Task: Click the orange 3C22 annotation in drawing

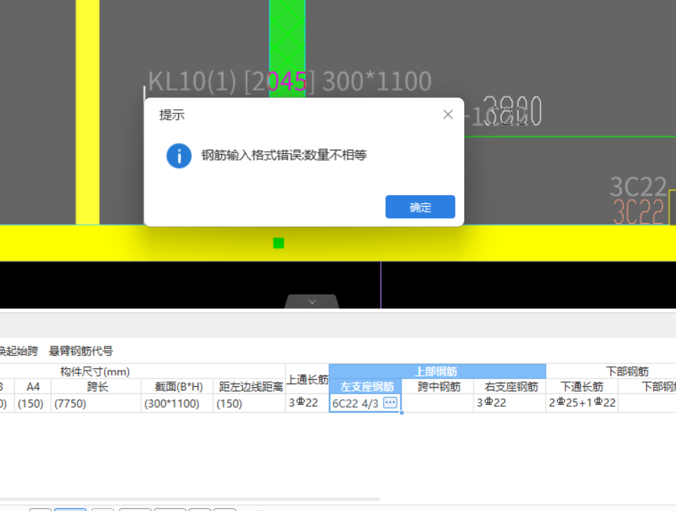Action: (638, 212)
